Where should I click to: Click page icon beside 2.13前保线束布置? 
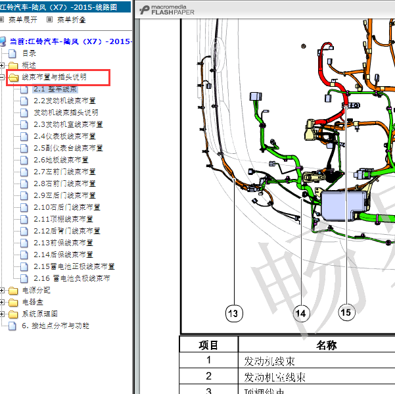click(24, 243)
